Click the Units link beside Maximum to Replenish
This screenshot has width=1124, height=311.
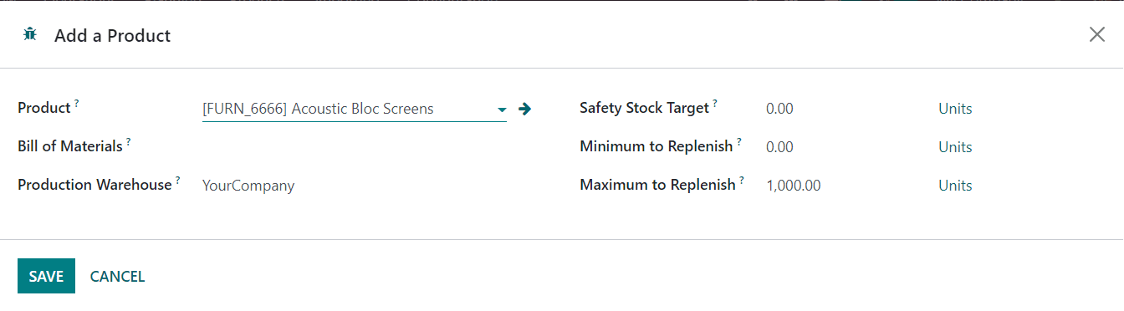[955, 186]
